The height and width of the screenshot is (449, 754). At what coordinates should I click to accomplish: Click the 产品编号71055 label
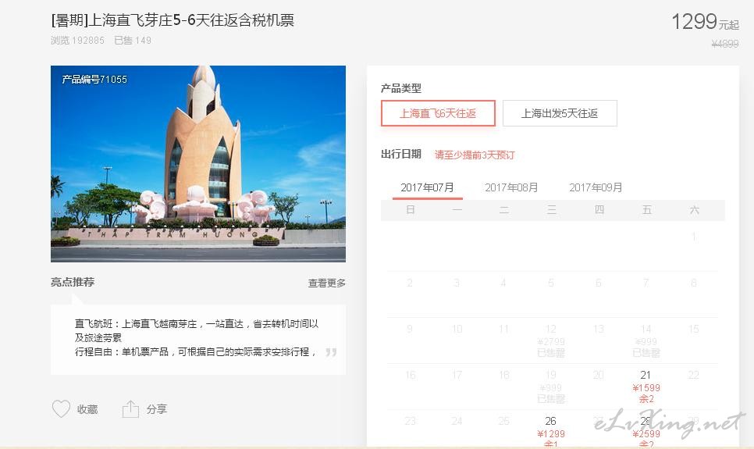point(94,80)
